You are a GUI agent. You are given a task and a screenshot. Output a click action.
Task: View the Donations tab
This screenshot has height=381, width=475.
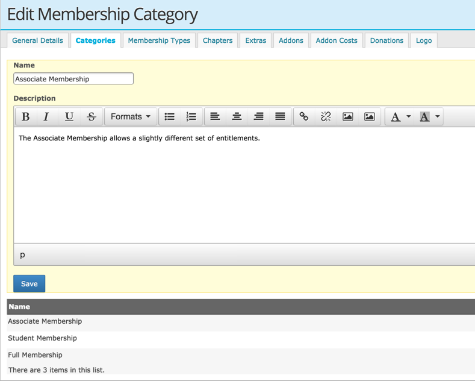point(387,40)
